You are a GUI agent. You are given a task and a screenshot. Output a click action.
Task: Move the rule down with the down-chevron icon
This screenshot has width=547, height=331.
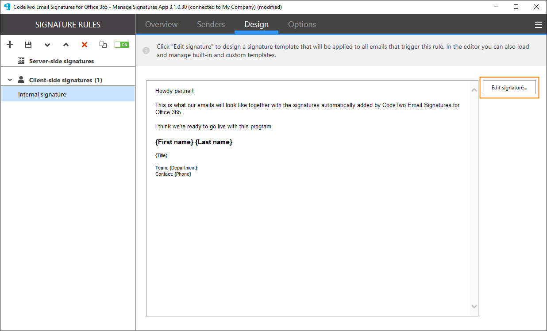click(x=47, y=45)
